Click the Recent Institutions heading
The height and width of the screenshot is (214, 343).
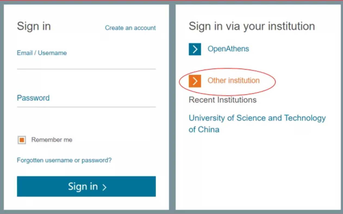(x=223, y=100)
